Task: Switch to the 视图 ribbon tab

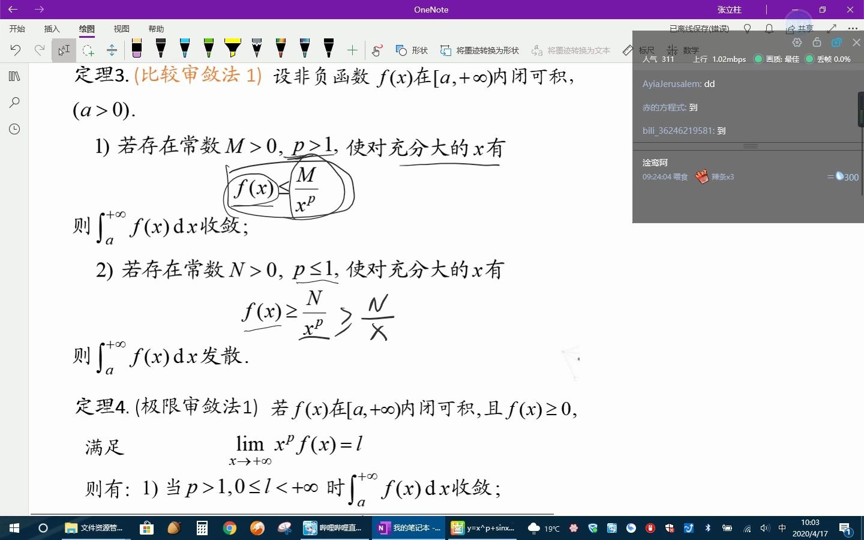Action: (x=121, y=28)
